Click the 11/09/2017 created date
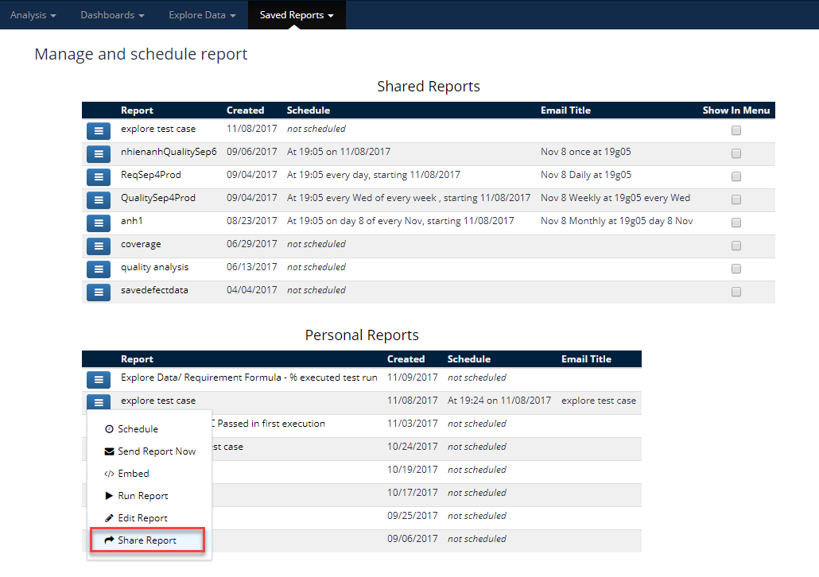Screen dimensions: 819x577 [x=413, y=378]
